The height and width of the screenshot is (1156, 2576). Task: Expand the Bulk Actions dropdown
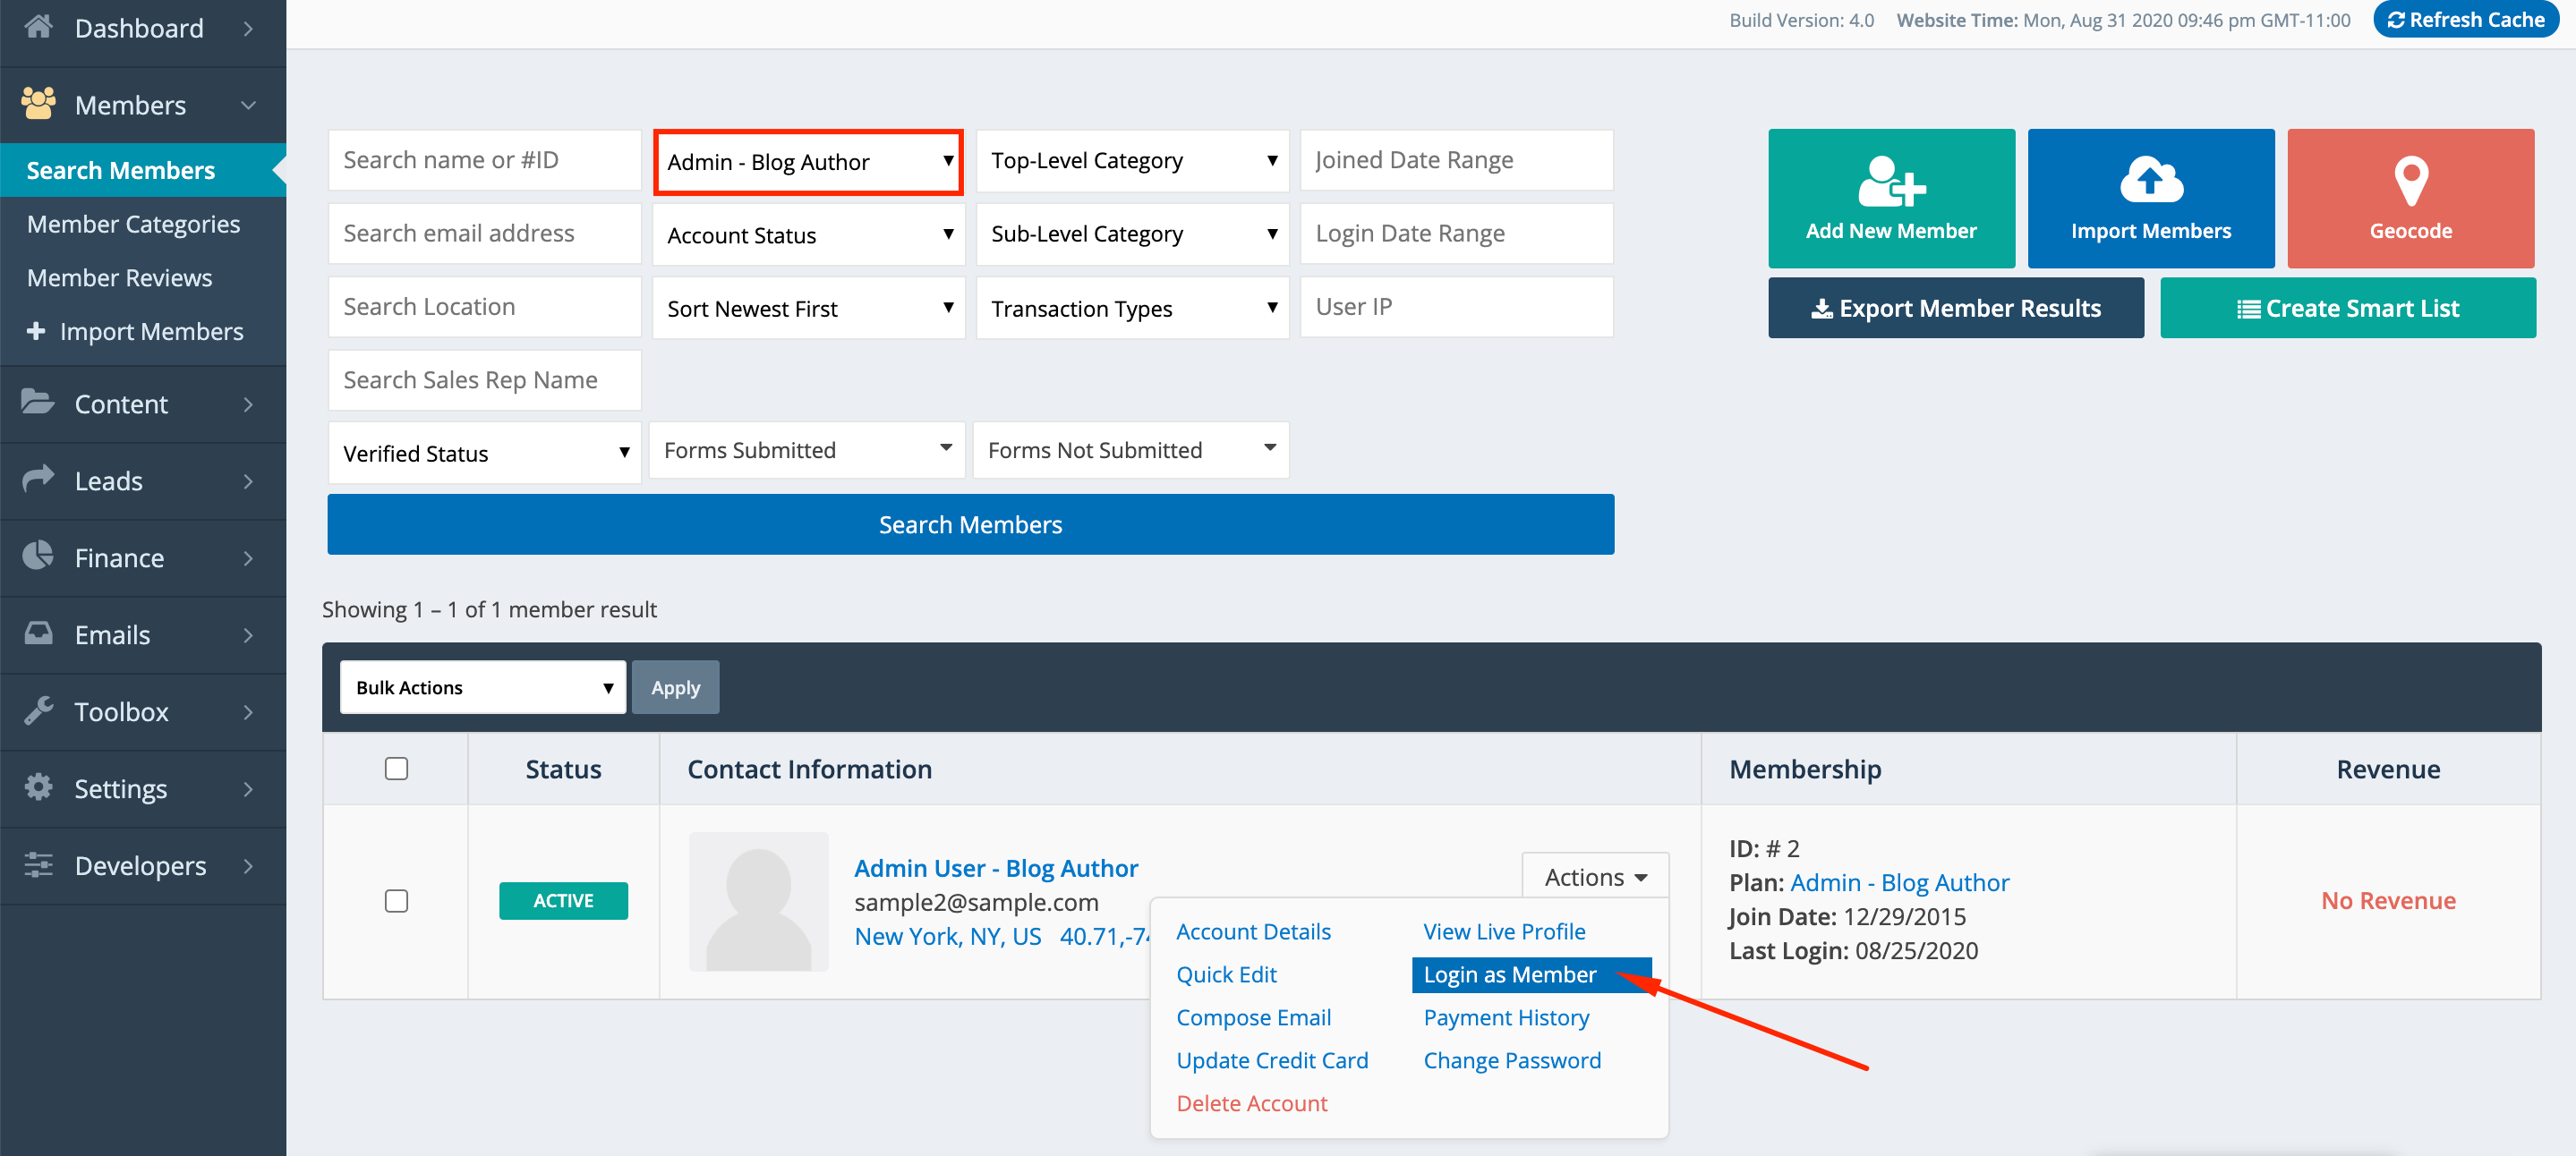pyautogui.click(x=482, y=687)
